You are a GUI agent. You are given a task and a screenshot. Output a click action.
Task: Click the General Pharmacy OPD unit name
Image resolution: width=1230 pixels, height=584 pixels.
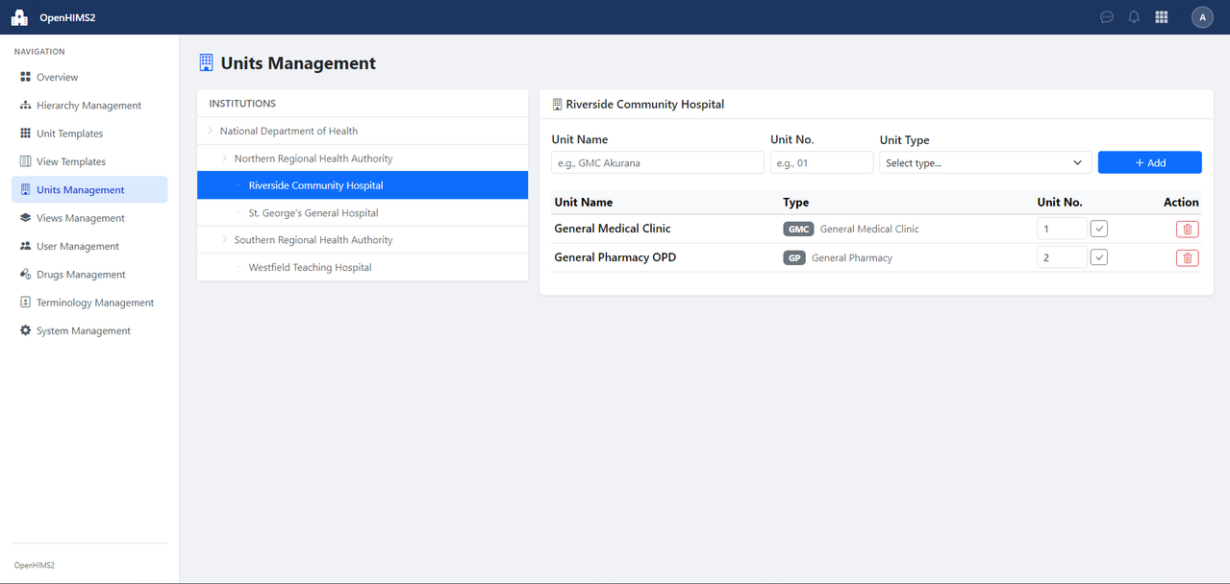tap(615, 257)
